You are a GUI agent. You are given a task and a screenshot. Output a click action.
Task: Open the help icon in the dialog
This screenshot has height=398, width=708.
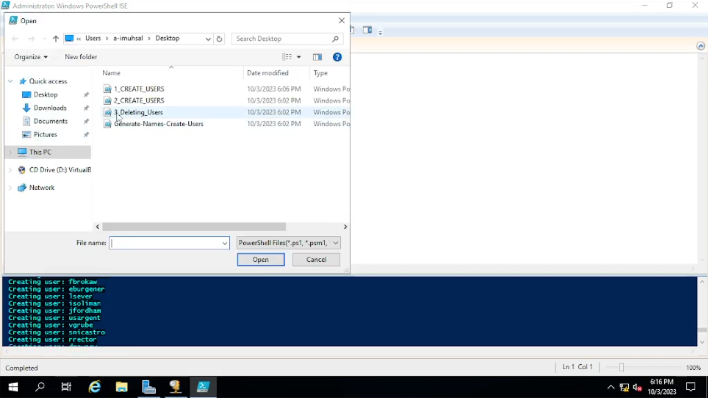tap(337, 57)
